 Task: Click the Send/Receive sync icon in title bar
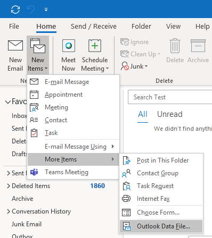[15, 10]
